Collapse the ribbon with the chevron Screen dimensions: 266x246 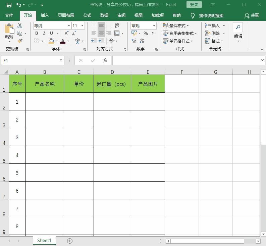point(262,49)
